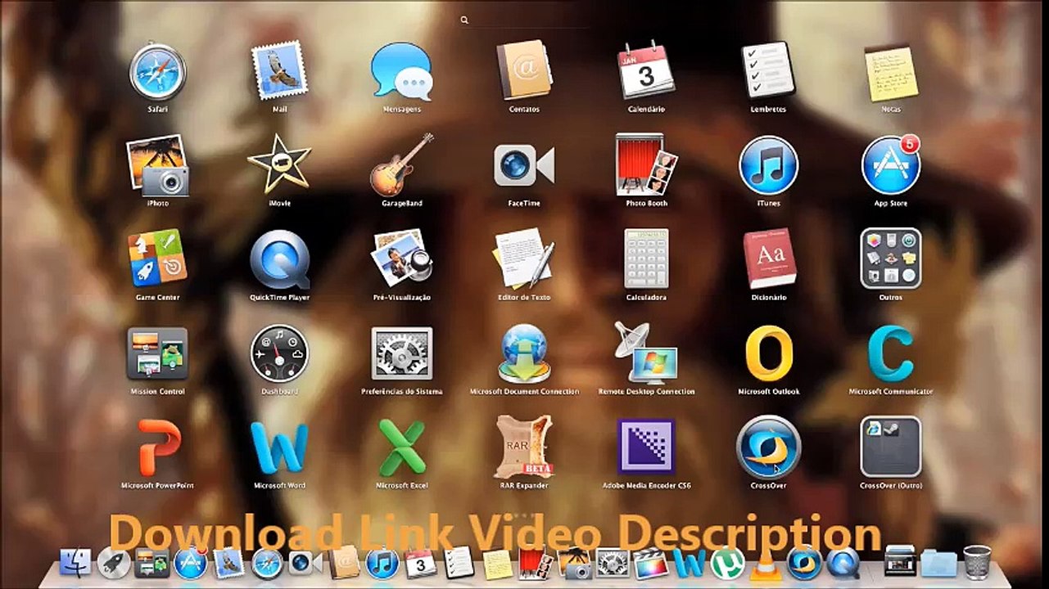Open CrossOver from the Launchpad grid
Screen dimensions: 1049x589
[x=768, y=447]
